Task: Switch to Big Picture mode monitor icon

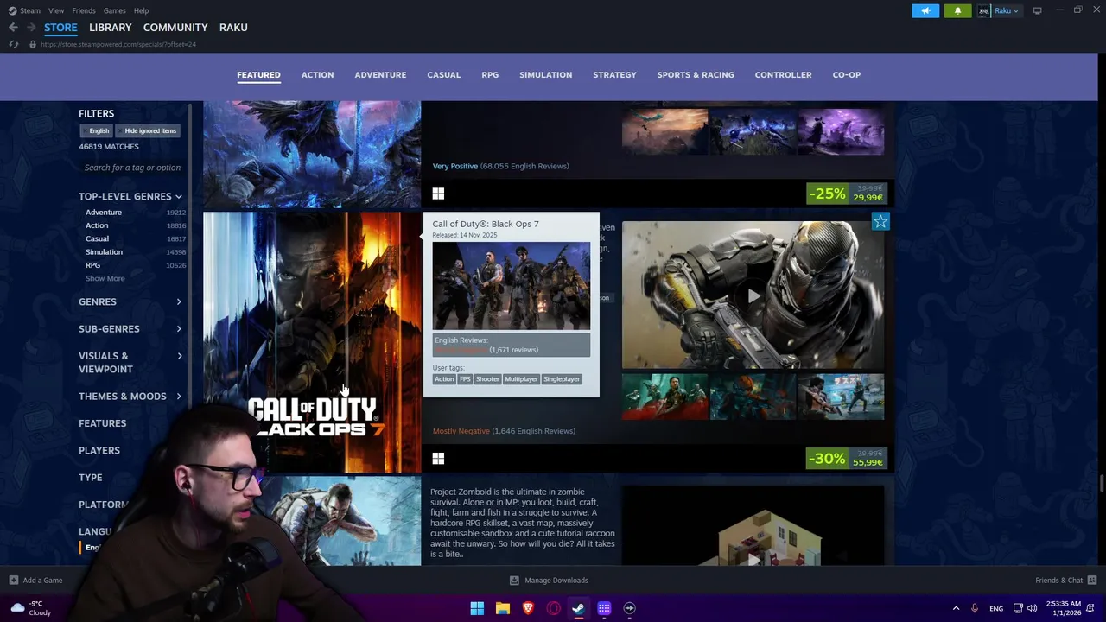Action: pyautogui.click(x=1037, y=10)
